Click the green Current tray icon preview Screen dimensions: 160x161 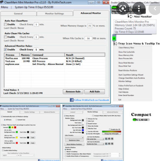coord(10,127)
